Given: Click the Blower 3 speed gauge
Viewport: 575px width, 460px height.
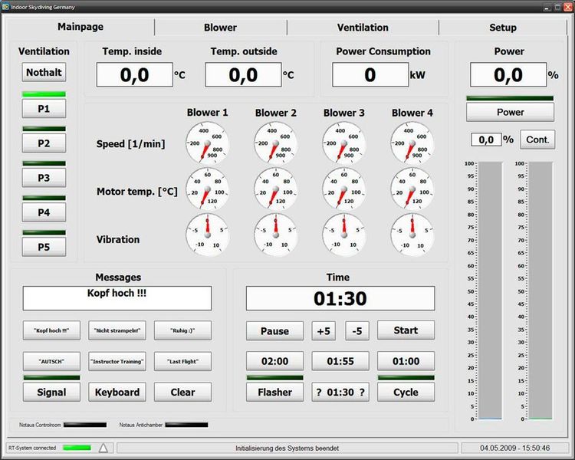Looking at the screenshot, I should (x=344, y=143).
